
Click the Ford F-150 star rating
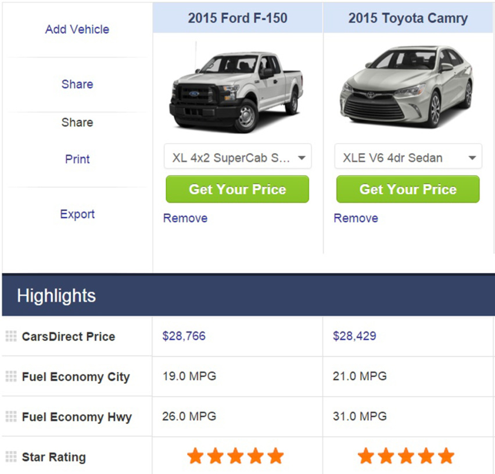click(235, 456)
